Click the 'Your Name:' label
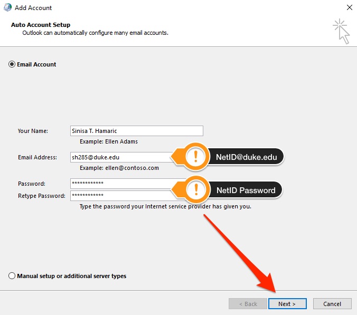This screenshot has height=315, width=357. click(33, 131)
